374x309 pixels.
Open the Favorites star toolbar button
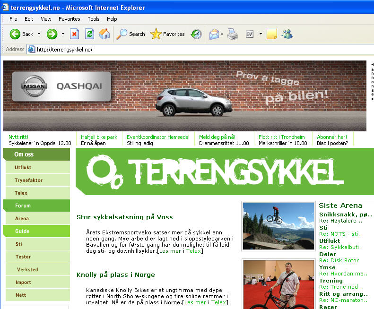click(x=167, y=34)
